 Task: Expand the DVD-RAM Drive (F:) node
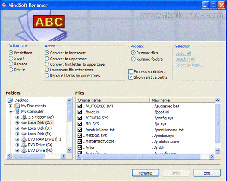[x=17, y=139]
